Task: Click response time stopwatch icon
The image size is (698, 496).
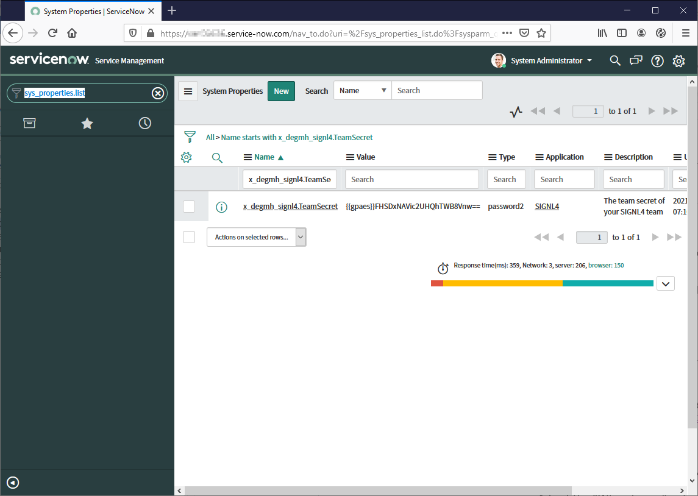Action: point(443,268)
